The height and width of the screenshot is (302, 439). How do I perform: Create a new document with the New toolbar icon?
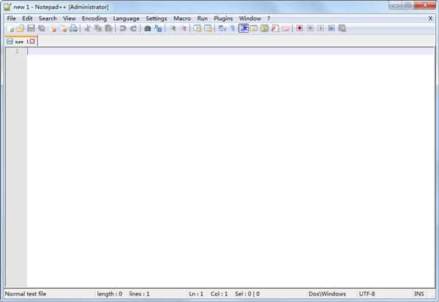(x=10, y=28)
